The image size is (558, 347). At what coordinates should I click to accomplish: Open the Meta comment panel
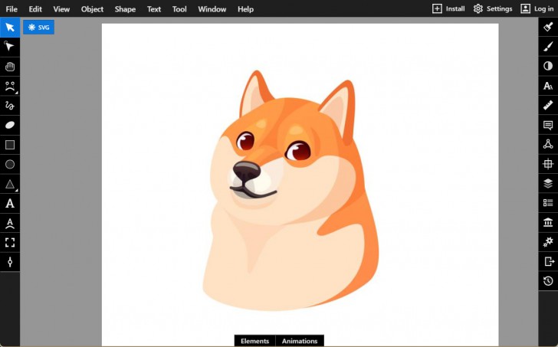tap(548, 124)
